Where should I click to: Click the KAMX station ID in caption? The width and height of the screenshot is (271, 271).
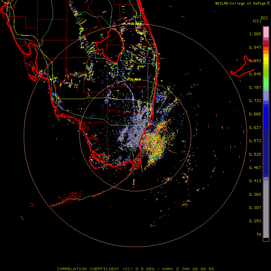(168, 269)
